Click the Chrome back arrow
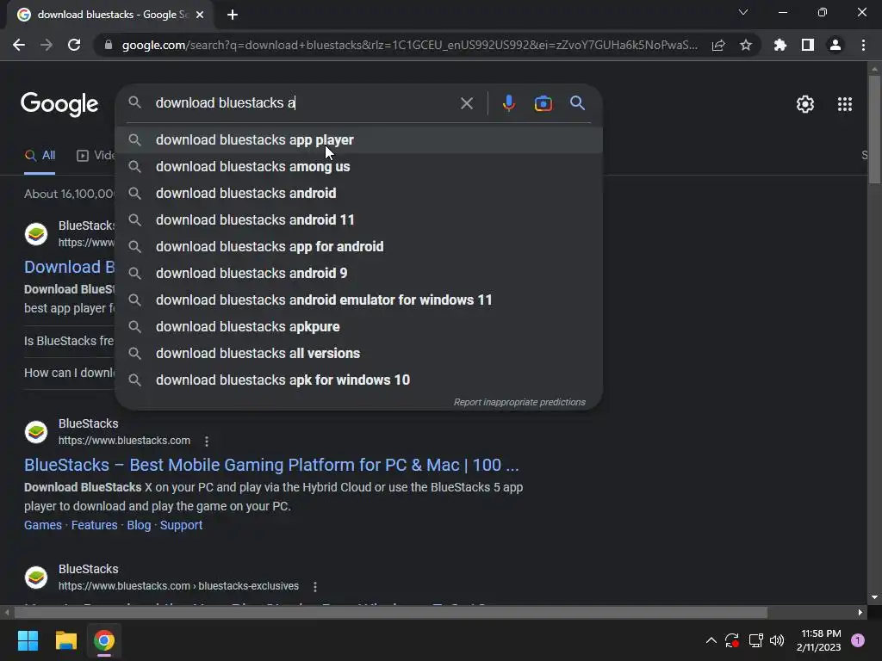The image size is (882, 661). 19,45
